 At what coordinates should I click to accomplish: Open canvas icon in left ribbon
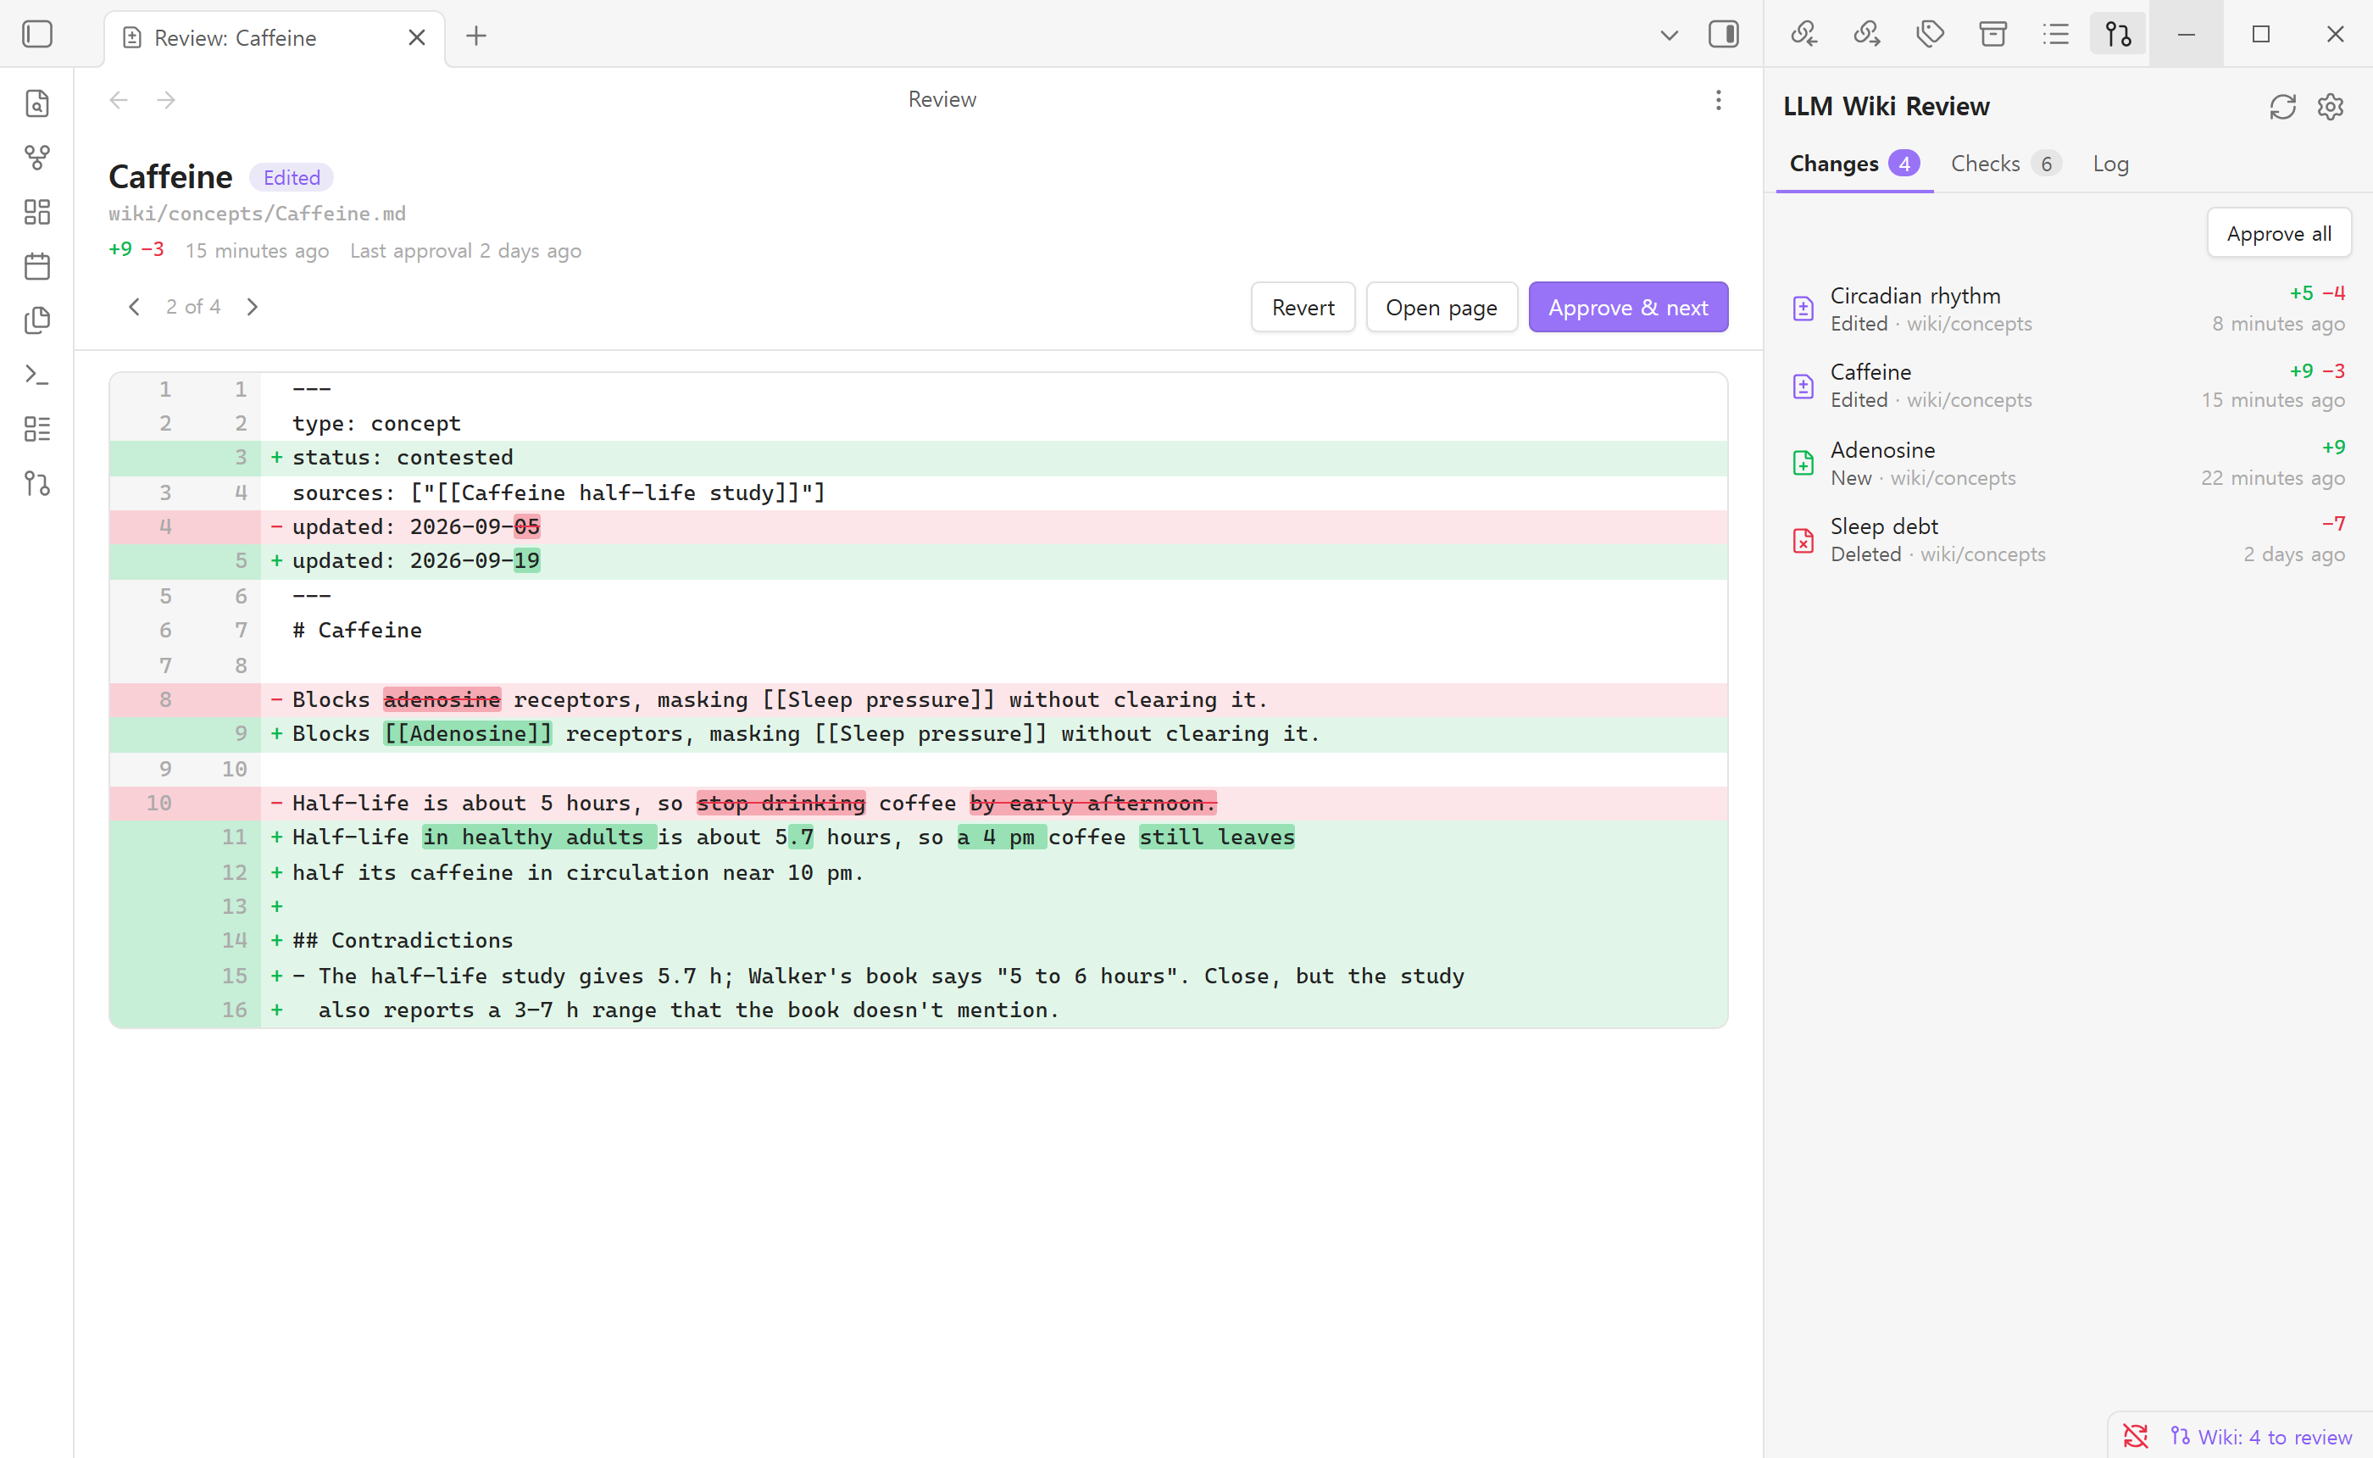pos(36,211)
